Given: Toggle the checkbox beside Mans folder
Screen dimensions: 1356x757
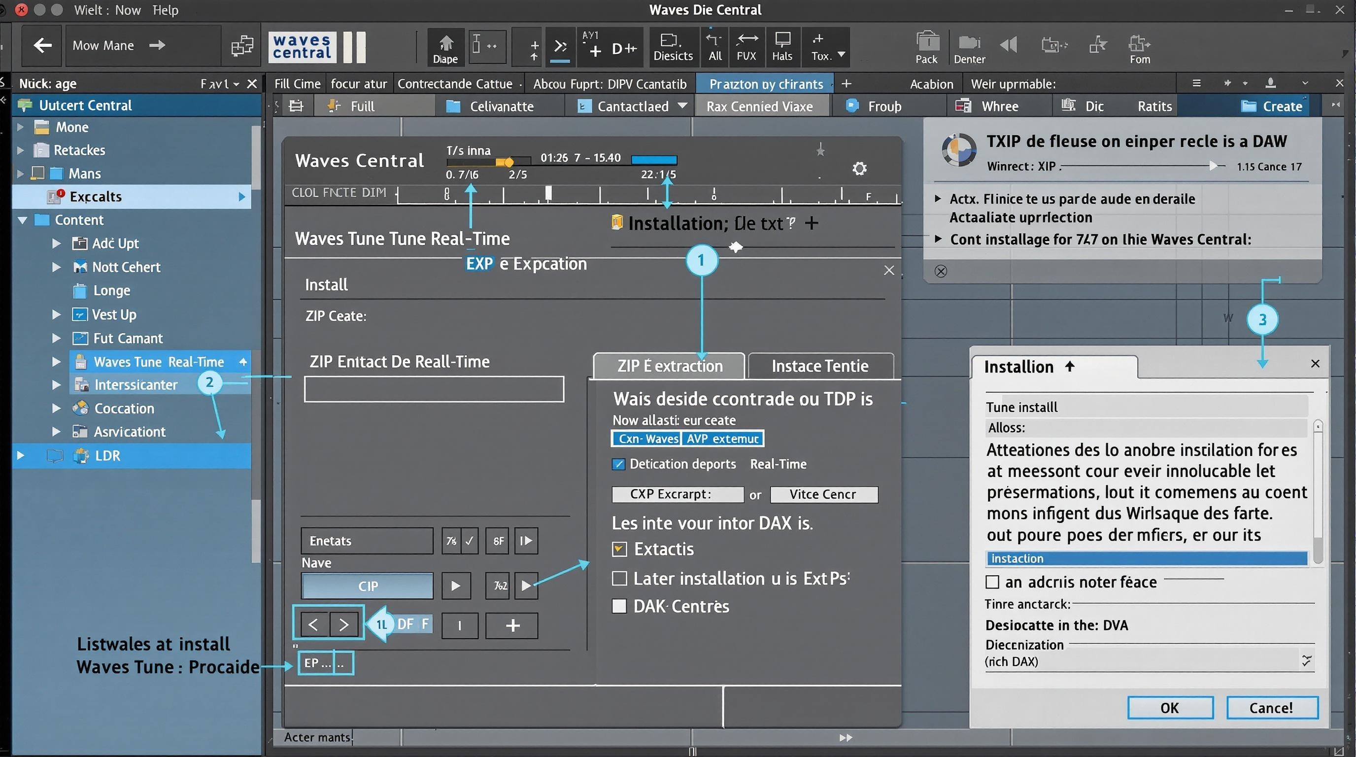Looking at the screenshot, I should (x=37, y=172).
